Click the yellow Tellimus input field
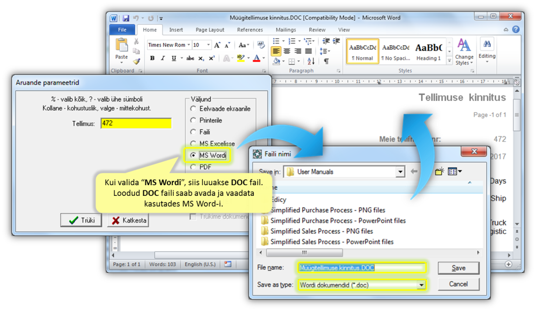 [136, 123]
